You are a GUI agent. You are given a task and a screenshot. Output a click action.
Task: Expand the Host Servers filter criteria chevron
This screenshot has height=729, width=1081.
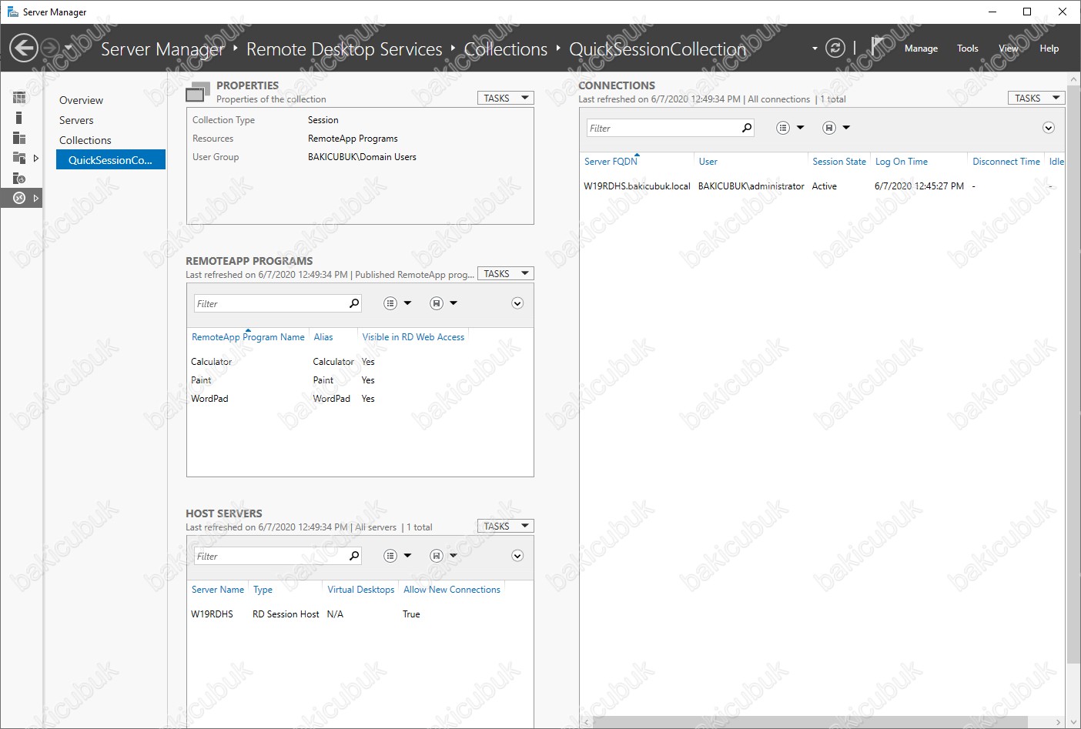click(x=517, y=556)
